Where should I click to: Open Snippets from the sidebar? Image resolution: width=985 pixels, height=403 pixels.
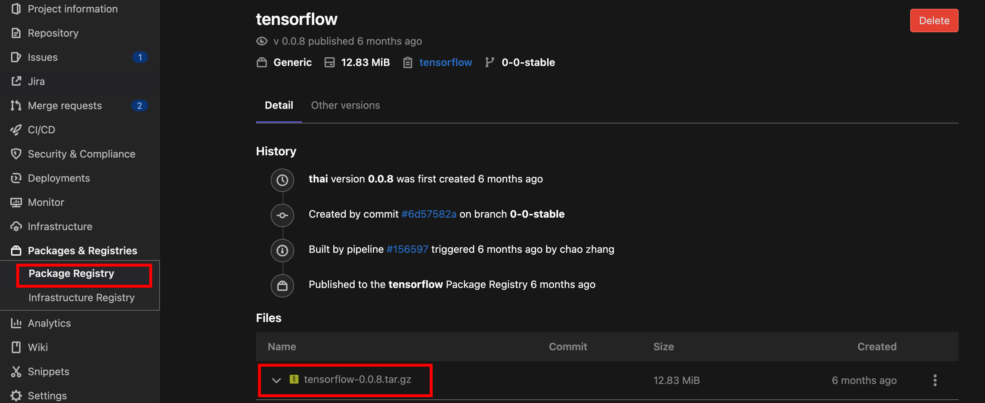(x=48, y=372)
